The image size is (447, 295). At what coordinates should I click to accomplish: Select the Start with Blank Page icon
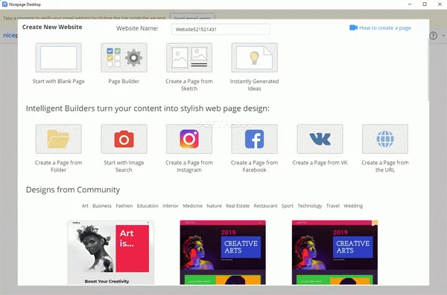pyautogui.click(x=58, y=58)
